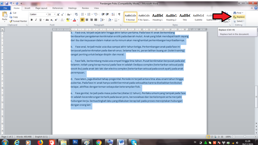Redo the last action
The image size is (258, 145).
click(x=17, y=4)
